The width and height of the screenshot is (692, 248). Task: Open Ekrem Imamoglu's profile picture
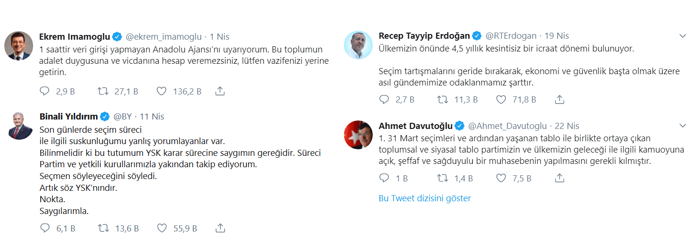[18, 46]
